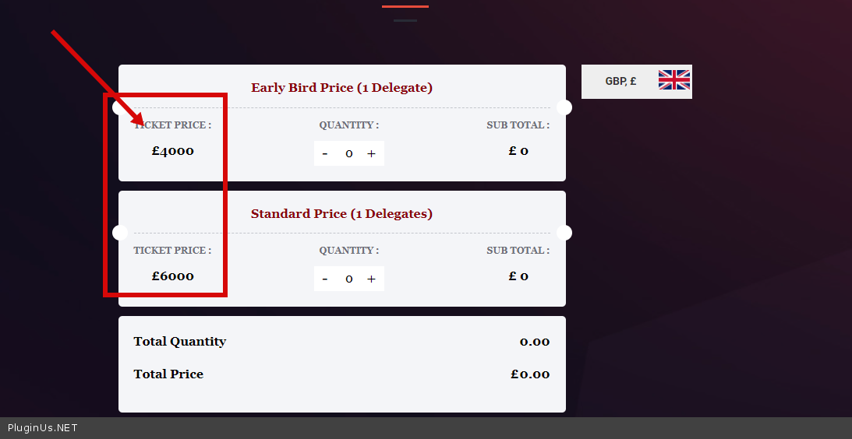
Task: Click the red line indicator at top
Action: click(x=405, y=6)
